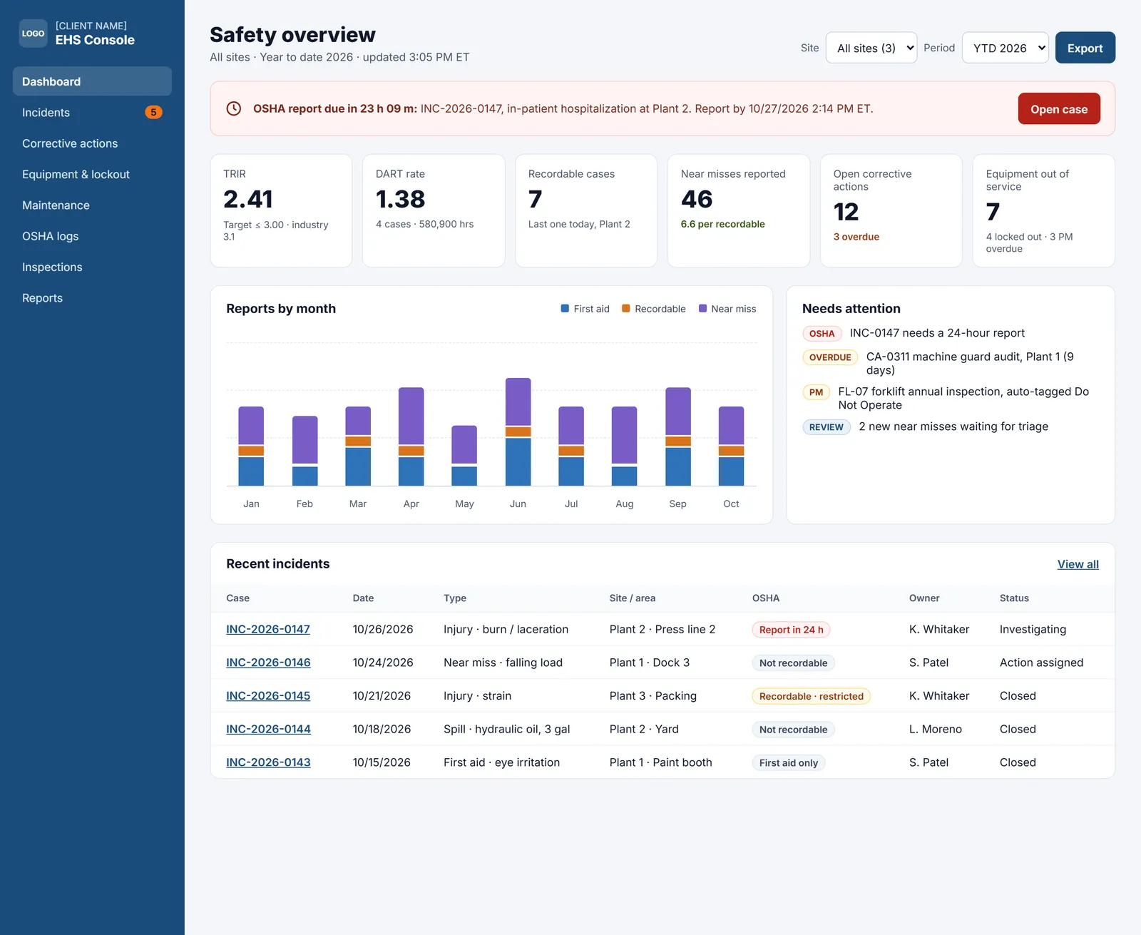Image resolution: width=1141 pixels, height=935 pixels.
Task: Click Near miss legend swatch
Action: coord(702,309)
